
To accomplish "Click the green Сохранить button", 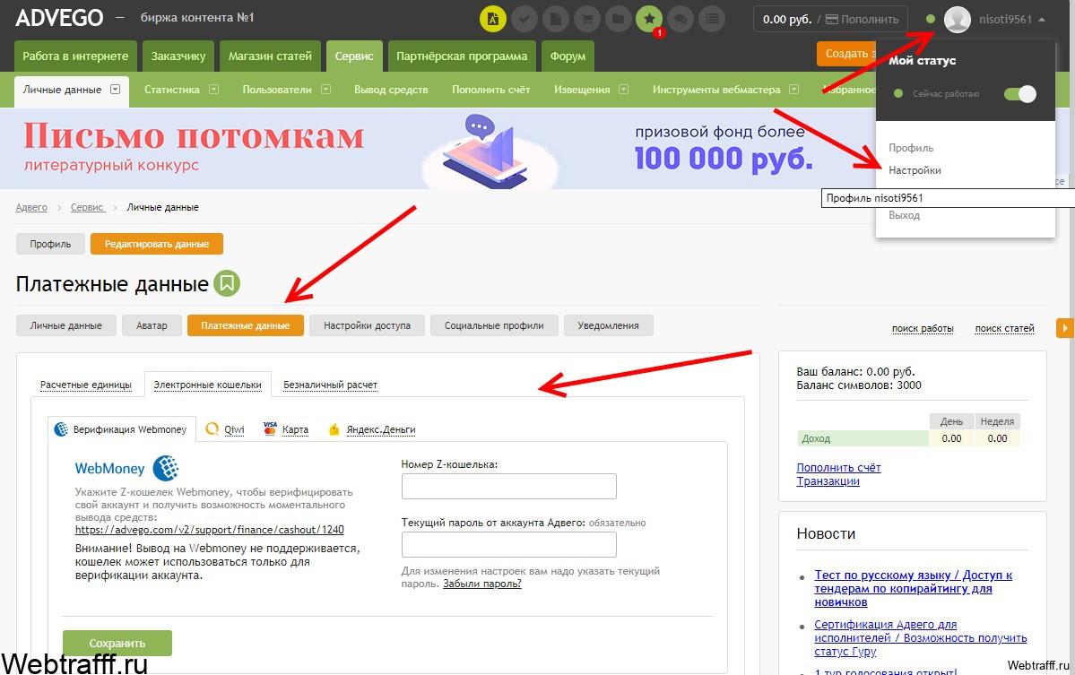I will tap(117, 643).
